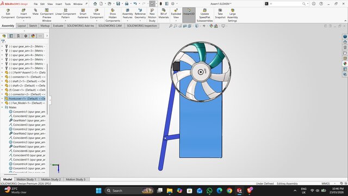Switch to the Sketch tab
The height and width of the screenshot is (196, 348).
(33, 26)
